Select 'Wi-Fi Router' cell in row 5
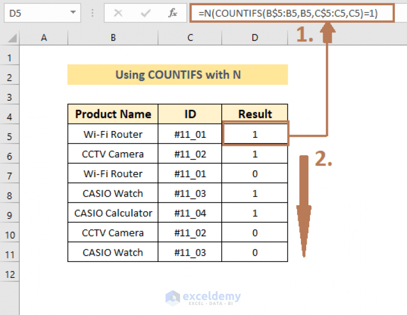Image resolution: width=407 pixels, height=315 pixels. (x=113, y=134)
